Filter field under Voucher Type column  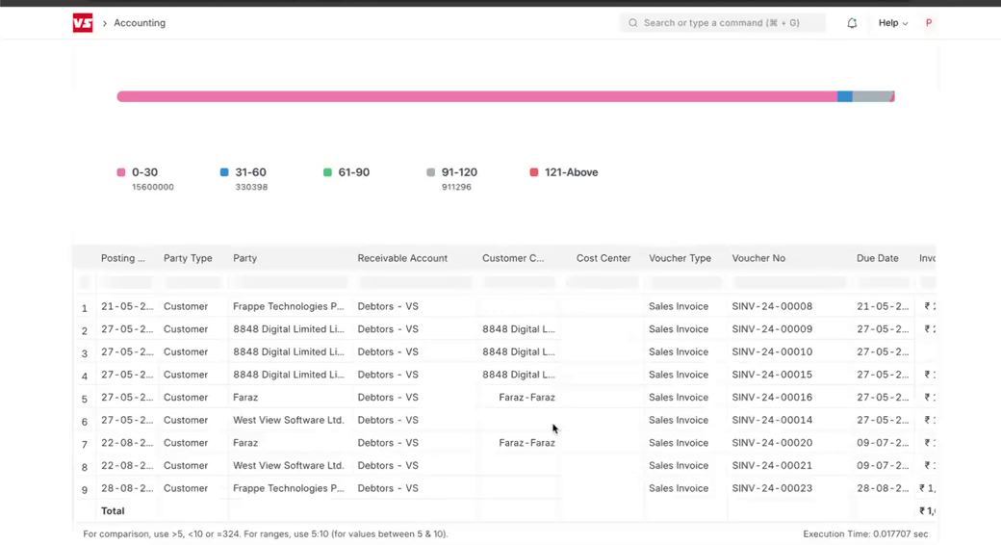[x=686, y=282]
